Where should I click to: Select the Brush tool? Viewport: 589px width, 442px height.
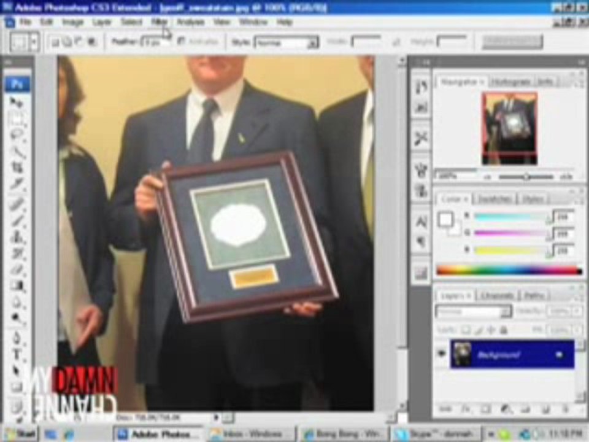(17, 220)
